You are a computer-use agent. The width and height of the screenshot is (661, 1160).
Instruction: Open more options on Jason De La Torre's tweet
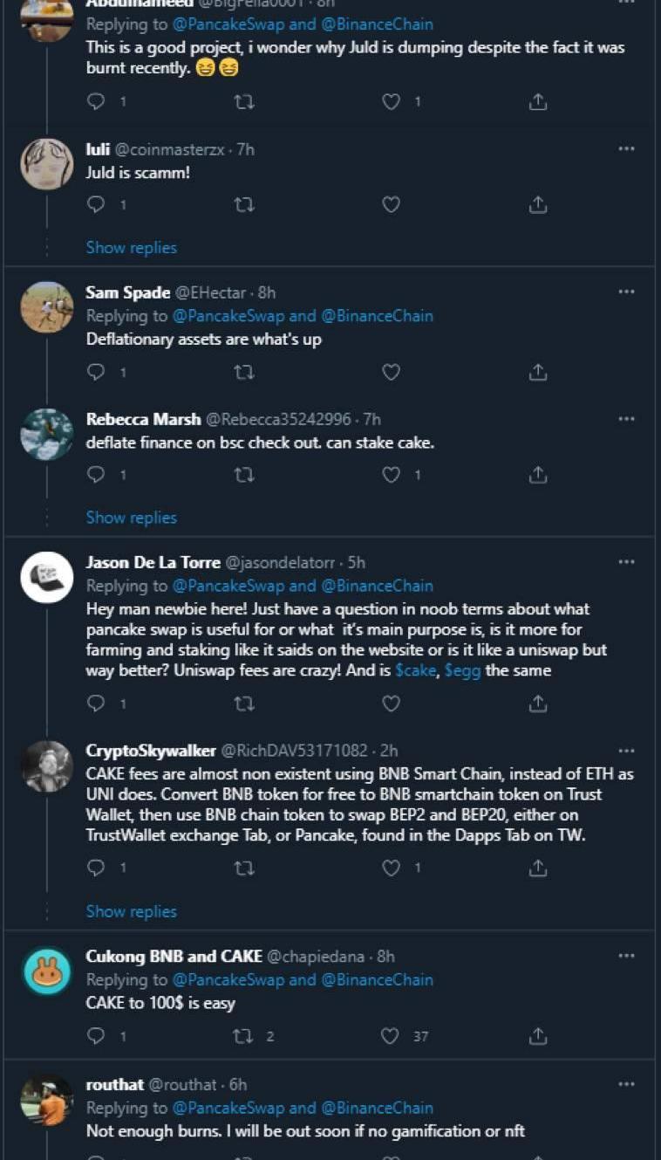[x=626, y=562]
